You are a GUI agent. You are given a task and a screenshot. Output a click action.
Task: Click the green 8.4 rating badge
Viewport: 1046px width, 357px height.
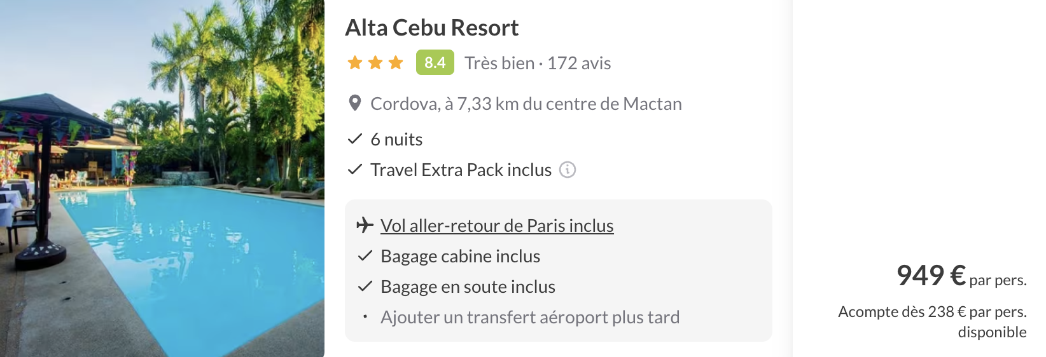tap(435, 62)
